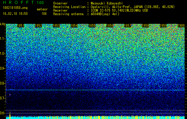Click the 1857 time marker
Image resolution: width=187 pixels, height=119 pixels.
128,26
